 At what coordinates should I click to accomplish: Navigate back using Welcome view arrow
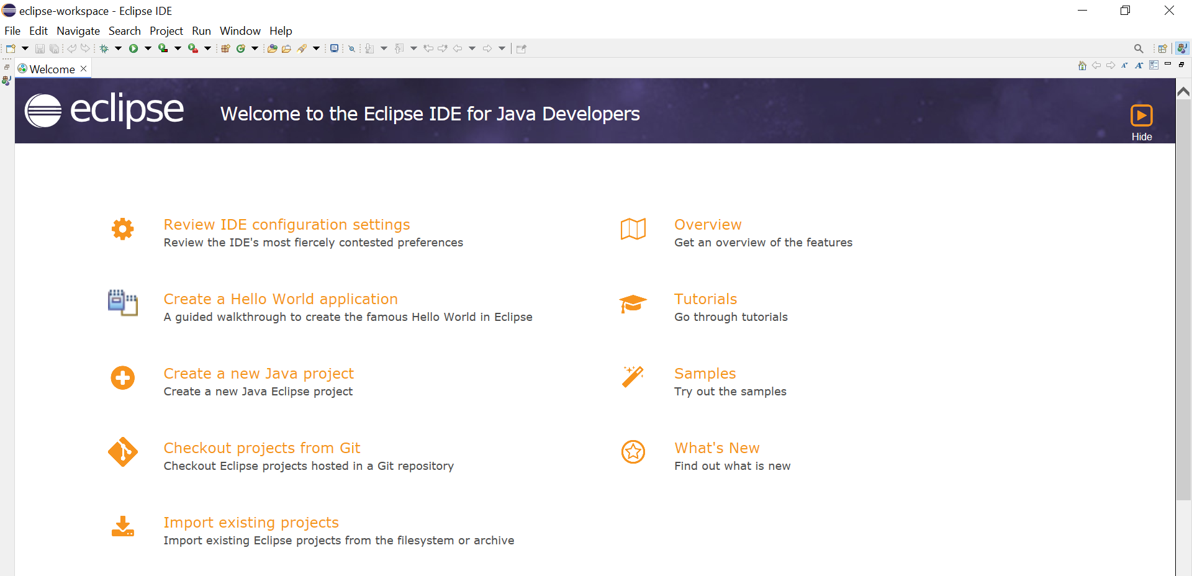1096,65
